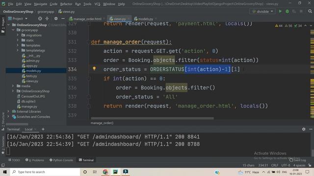The width and height of the screenshot is (314, 176).
Task: Select the Terminal tool window button
Action: coord(86,160)
